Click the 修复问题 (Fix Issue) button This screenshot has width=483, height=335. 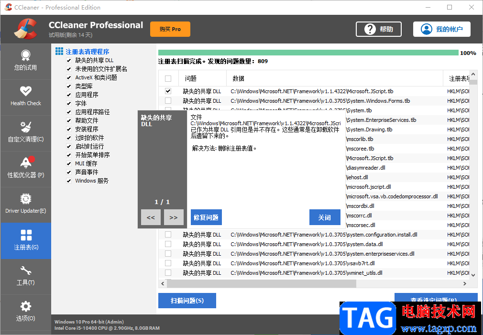click(206, 217)
